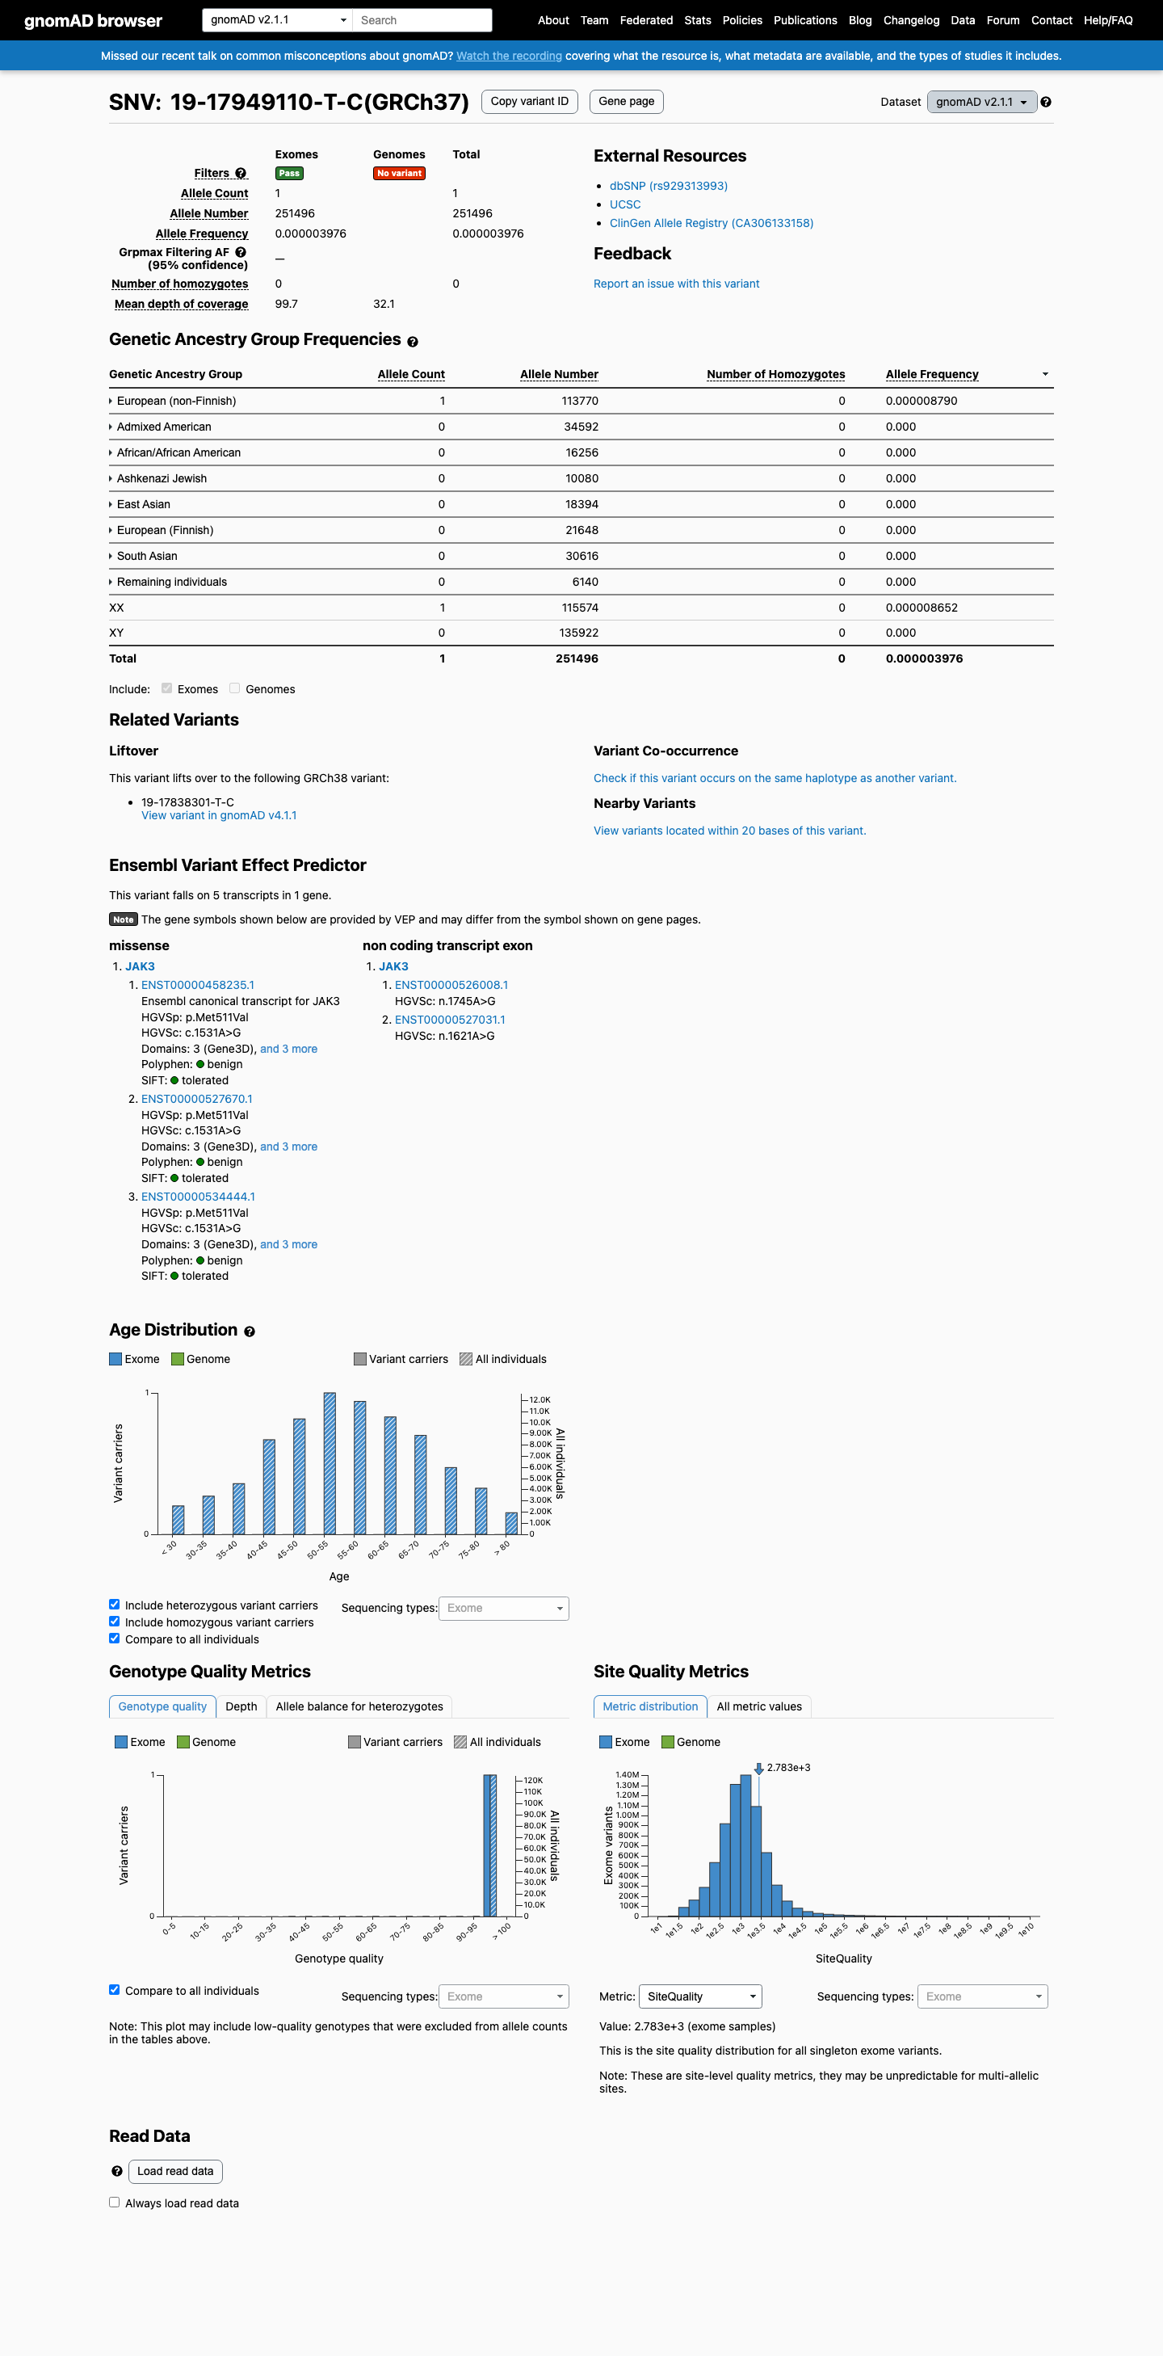Switch to Allele balance for heterozygotes tab
The height and width of the screenshot is (2356, 1163).
pyautogui.click(x=359, y=1706)
